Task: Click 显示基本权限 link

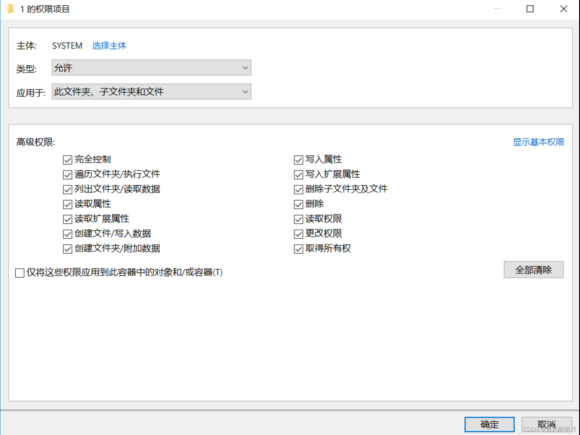Action: tap(538, 142)
